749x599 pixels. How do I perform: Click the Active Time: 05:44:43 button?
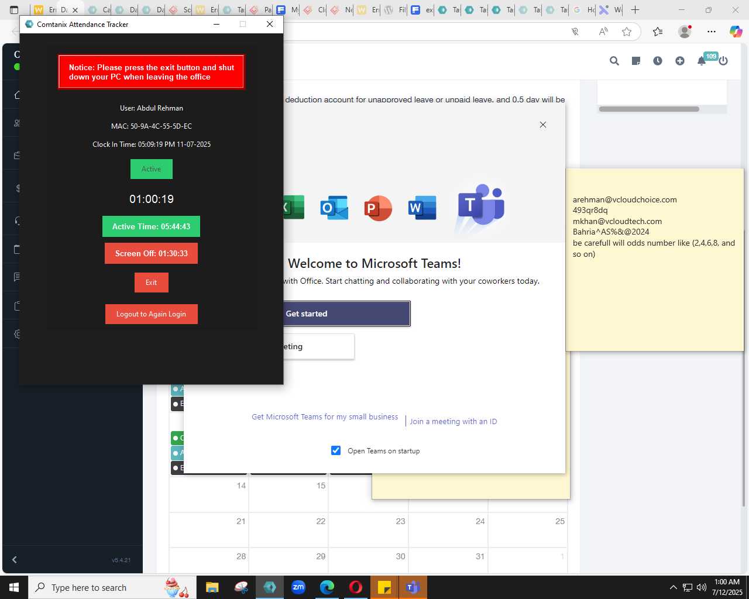(151, 226)
